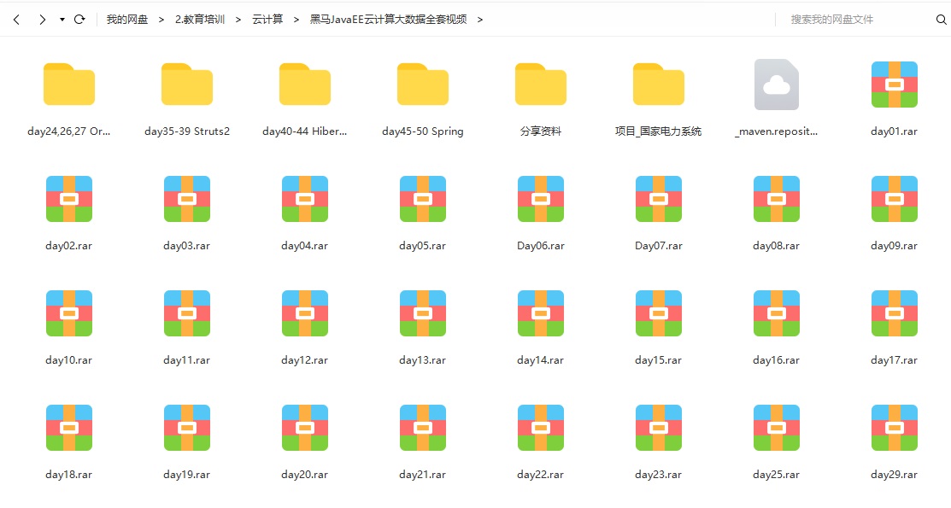This screenshot has height=508, width=951.
Task: Select the day20.rar archive
Action: tap(305, 428)
